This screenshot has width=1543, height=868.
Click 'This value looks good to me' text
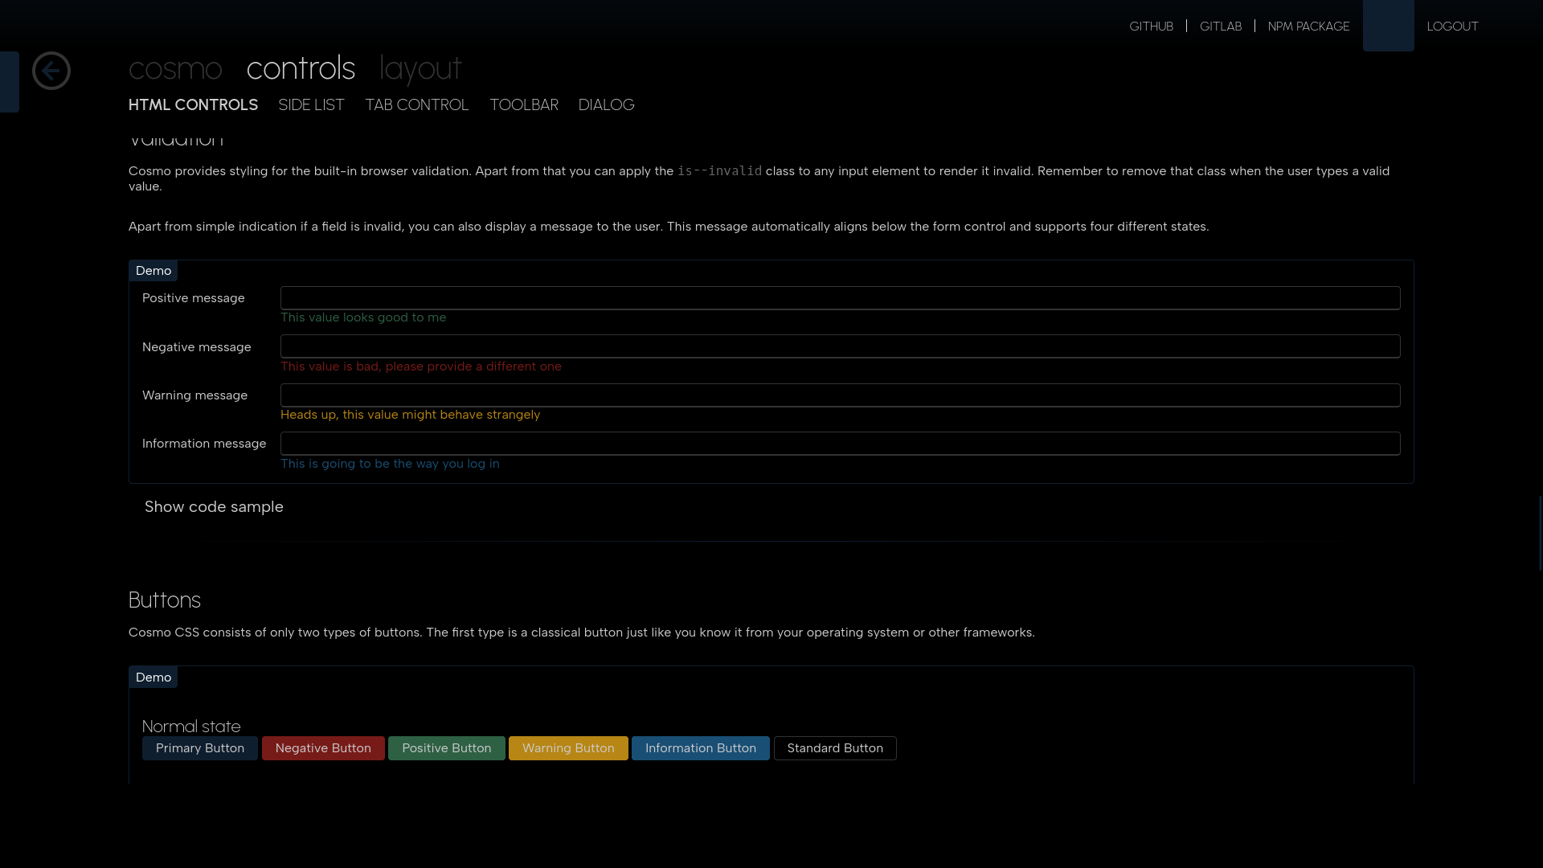pos(363,317)
